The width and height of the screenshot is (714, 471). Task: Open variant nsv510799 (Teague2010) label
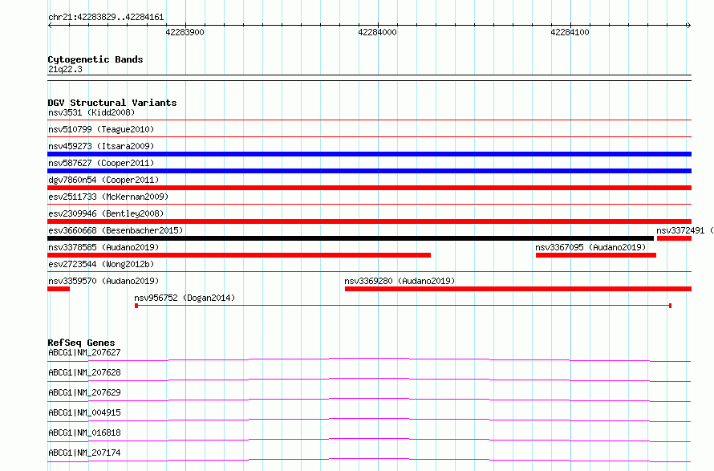101,129
